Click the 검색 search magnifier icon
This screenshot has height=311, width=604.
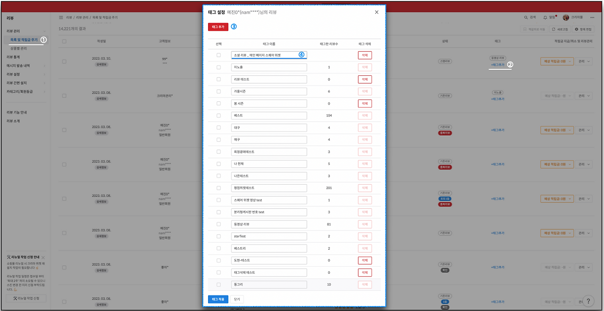point(526,17)
